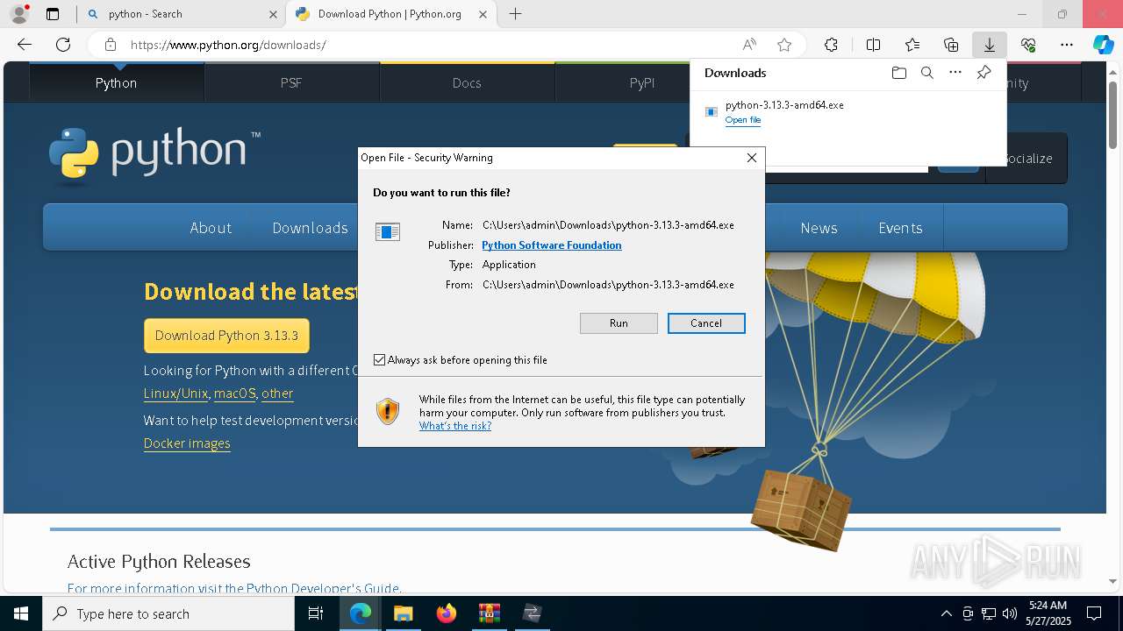Viewport: 1123px width, 631px height.
Task: Pin the Downloads panel
Action: (984, 73)
